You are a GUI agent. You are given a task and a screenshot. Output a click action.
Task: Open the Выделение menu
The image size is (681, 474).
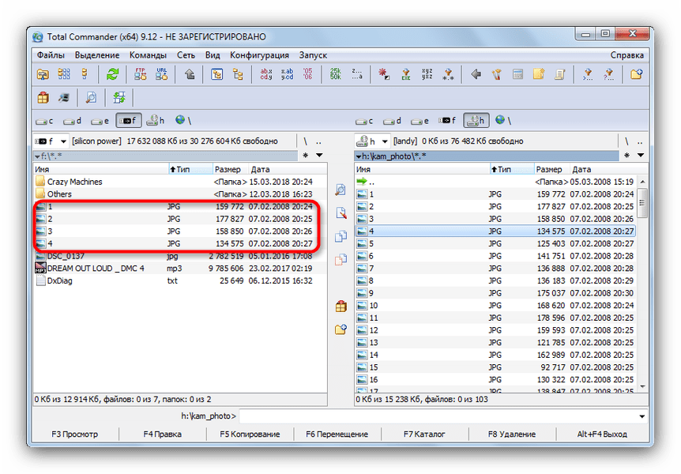pyautogui.click(x=97, y=55)
